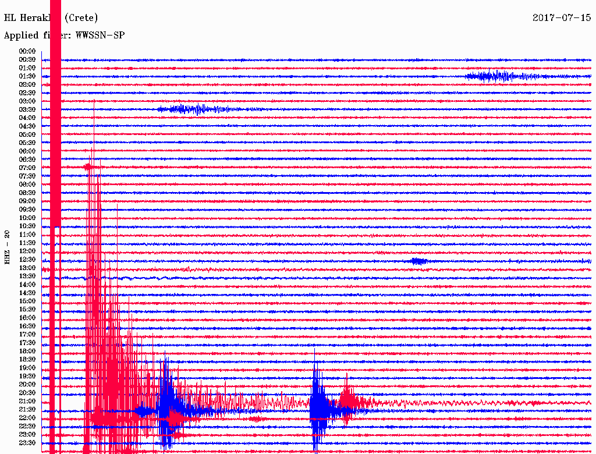This screenshot has width=596, height=454.
Task: Click the 'Applied filter: WWSSN-SP' text
Action: [x=64, y=36]
